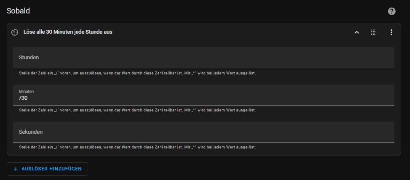
Task: Focus the Stunden input field
Action: click(204, 57)
